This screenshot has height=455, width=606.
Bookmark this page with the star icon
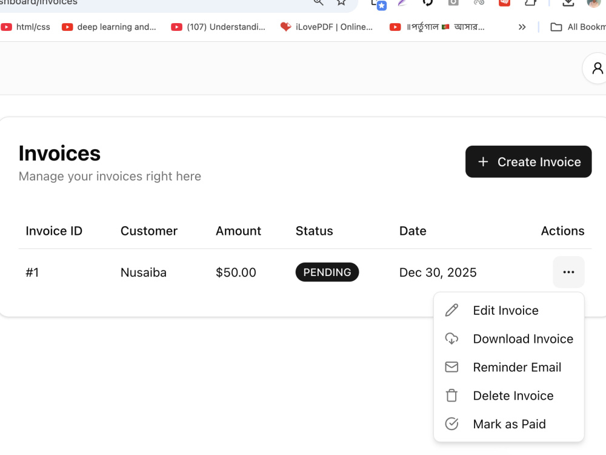341,2
